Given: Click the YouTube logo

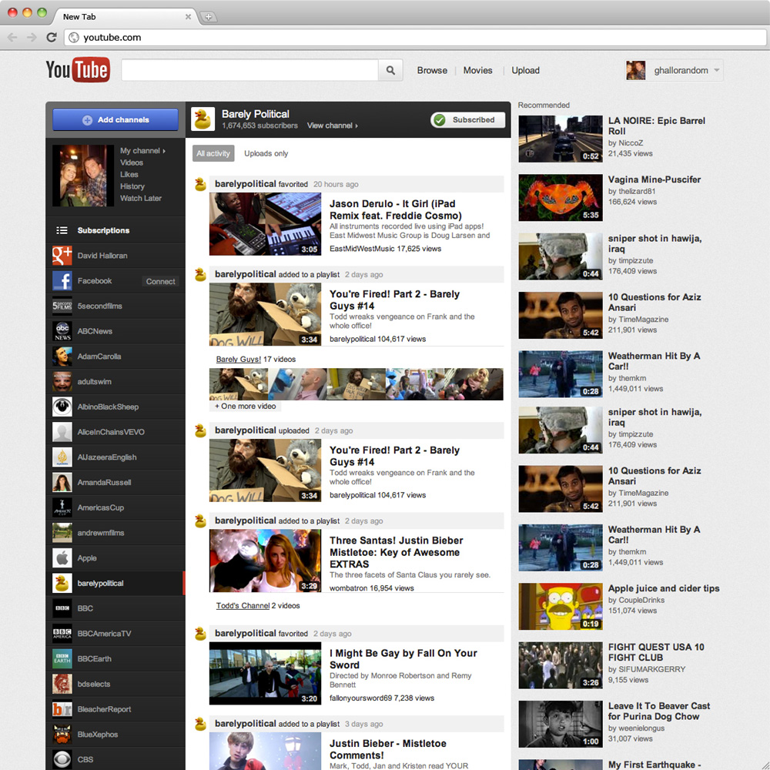Looking at the screenshot, I should pyautogui.click(x=78, y=70).
